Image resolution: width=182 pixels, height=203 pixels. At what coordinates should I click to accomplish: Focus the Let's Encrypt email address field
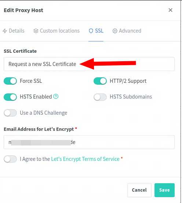[89, 142]
